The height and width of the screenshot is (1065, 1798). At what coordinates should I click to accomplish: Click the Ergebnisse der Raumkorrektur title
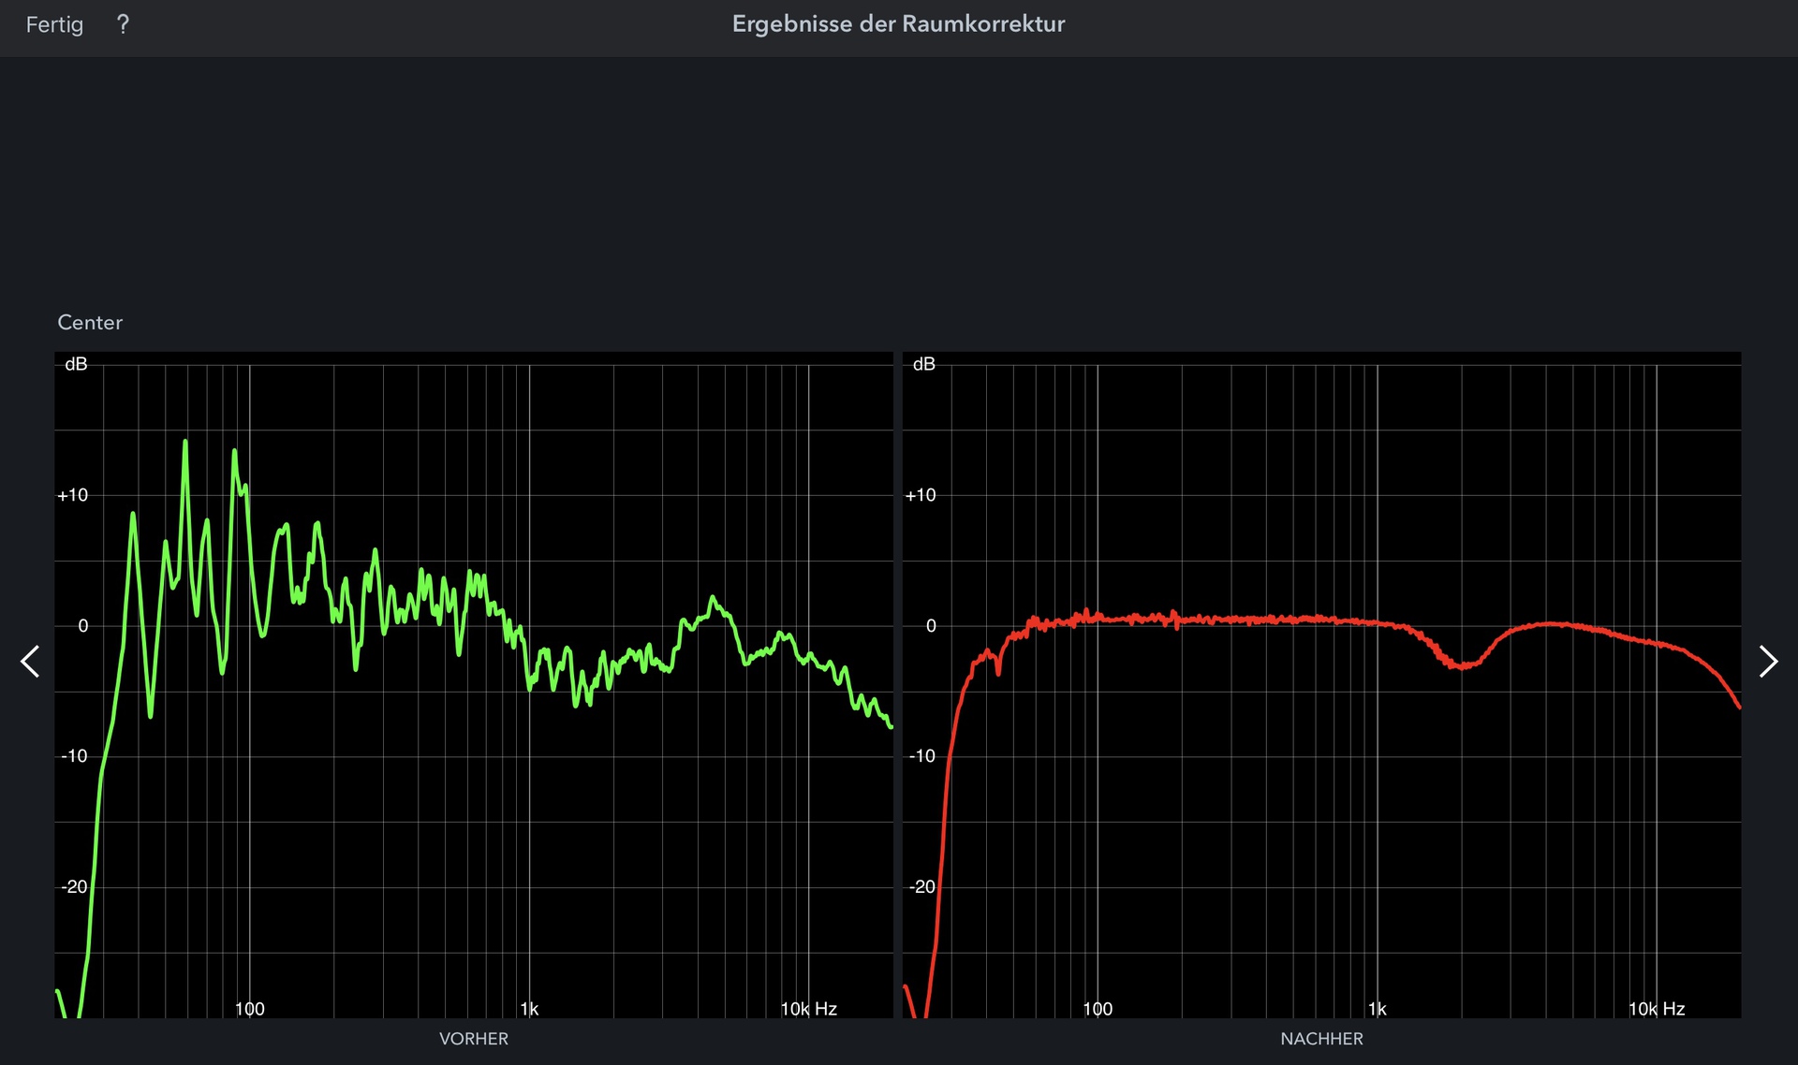[x=898, y=24]
